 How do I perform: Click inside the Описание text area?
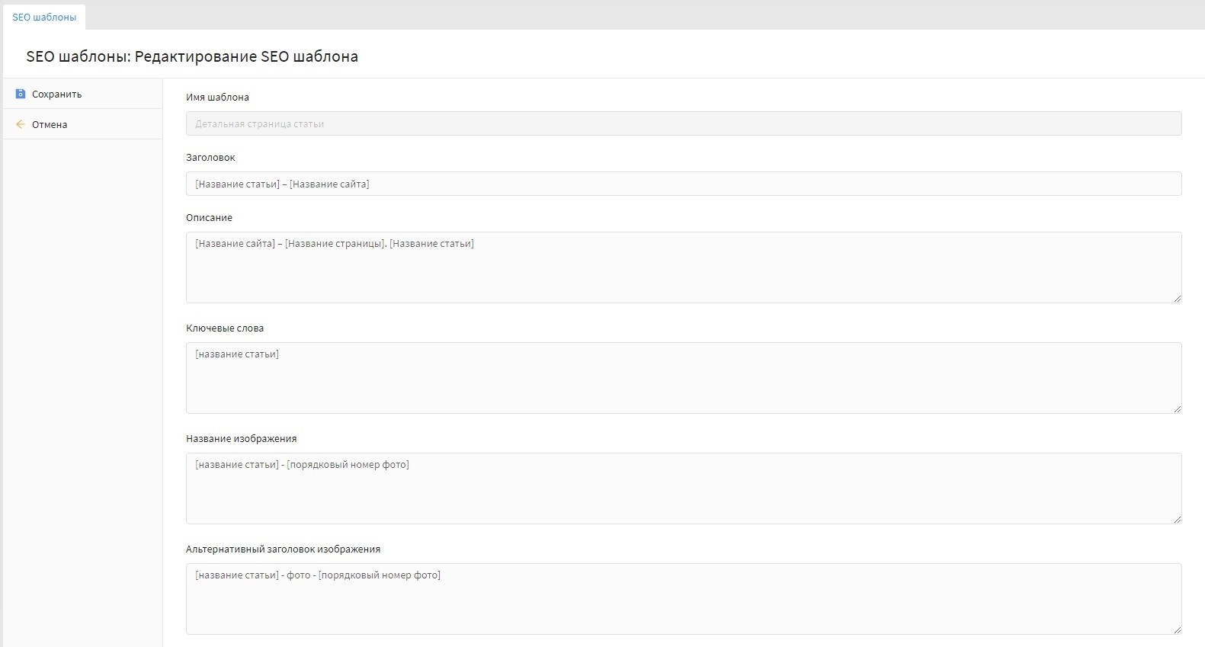(683, 267)
